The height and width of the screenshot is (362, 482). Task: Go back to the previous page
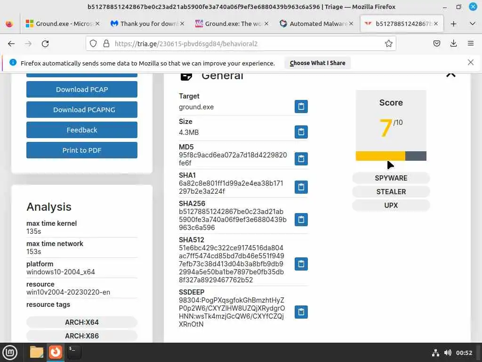pyautogui.click(x=11, y=44)
